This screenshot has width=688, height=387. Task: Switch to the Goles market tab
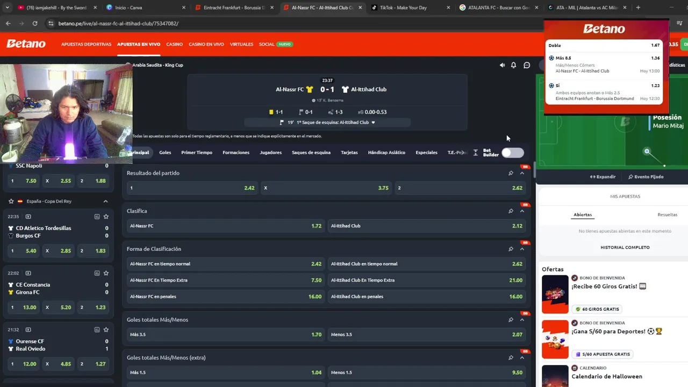click(165, 153)
